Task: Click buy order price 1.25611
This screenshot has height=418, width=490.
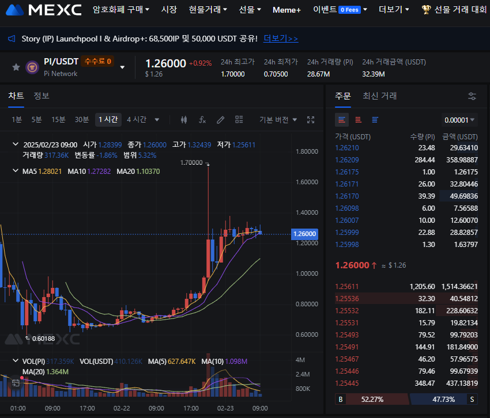Action: click(x=347, y=287)
